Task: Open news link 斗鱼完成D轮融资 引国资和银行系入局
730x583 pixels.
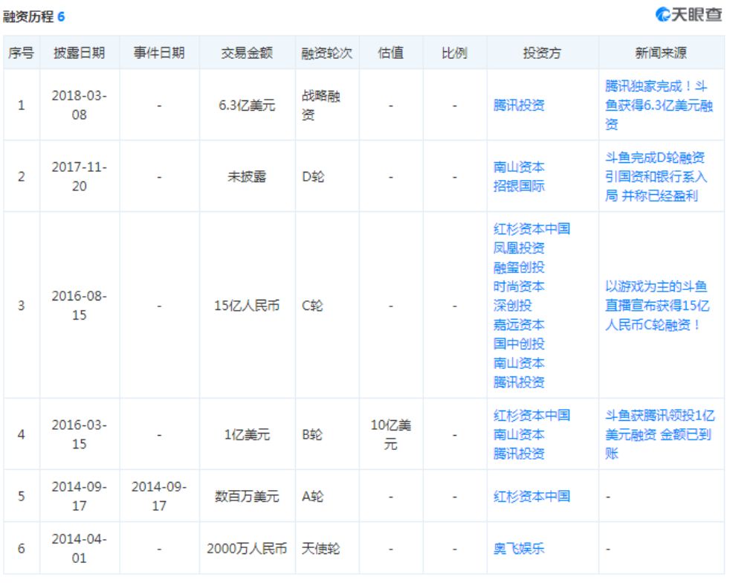Action: pos(656,176)
